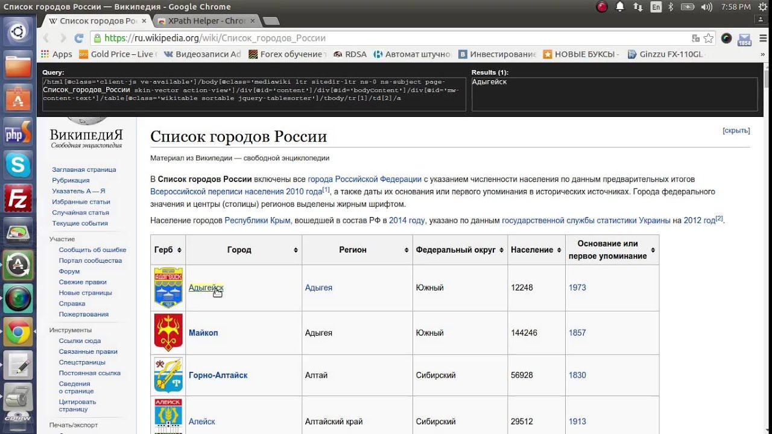The height and width of the screenshot is (434, 772).
Task: Click the Адыгейск coat of arms thumbnail
Action: click(x=168, y=288)
